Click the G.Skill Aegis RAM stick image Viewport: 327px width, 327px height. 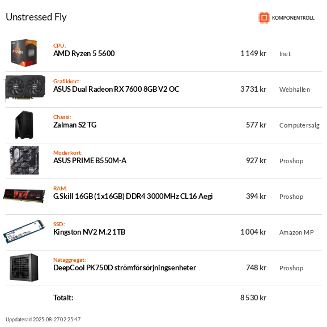pyautogui.click(x=24, y=196)
